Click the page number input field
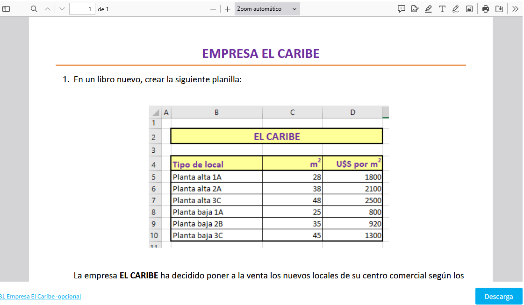Image resolution: width=524 pixels, height=305 pixels. click(82, 9)
